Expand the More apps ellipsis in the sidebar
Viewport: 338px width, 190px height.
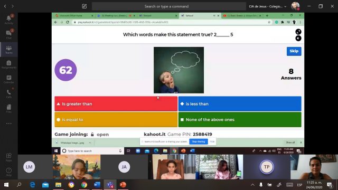9,123
